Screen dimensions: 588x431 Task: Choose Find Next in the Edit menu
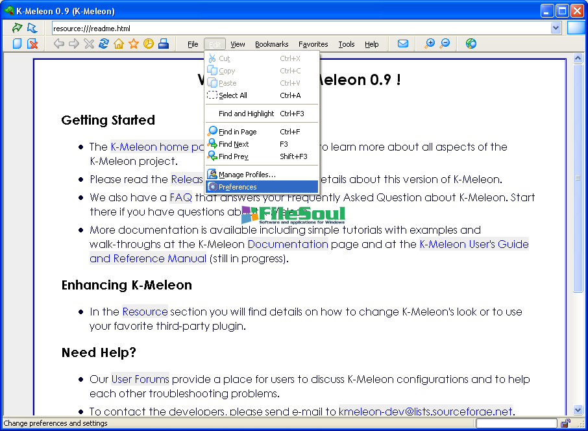point(262,144)
